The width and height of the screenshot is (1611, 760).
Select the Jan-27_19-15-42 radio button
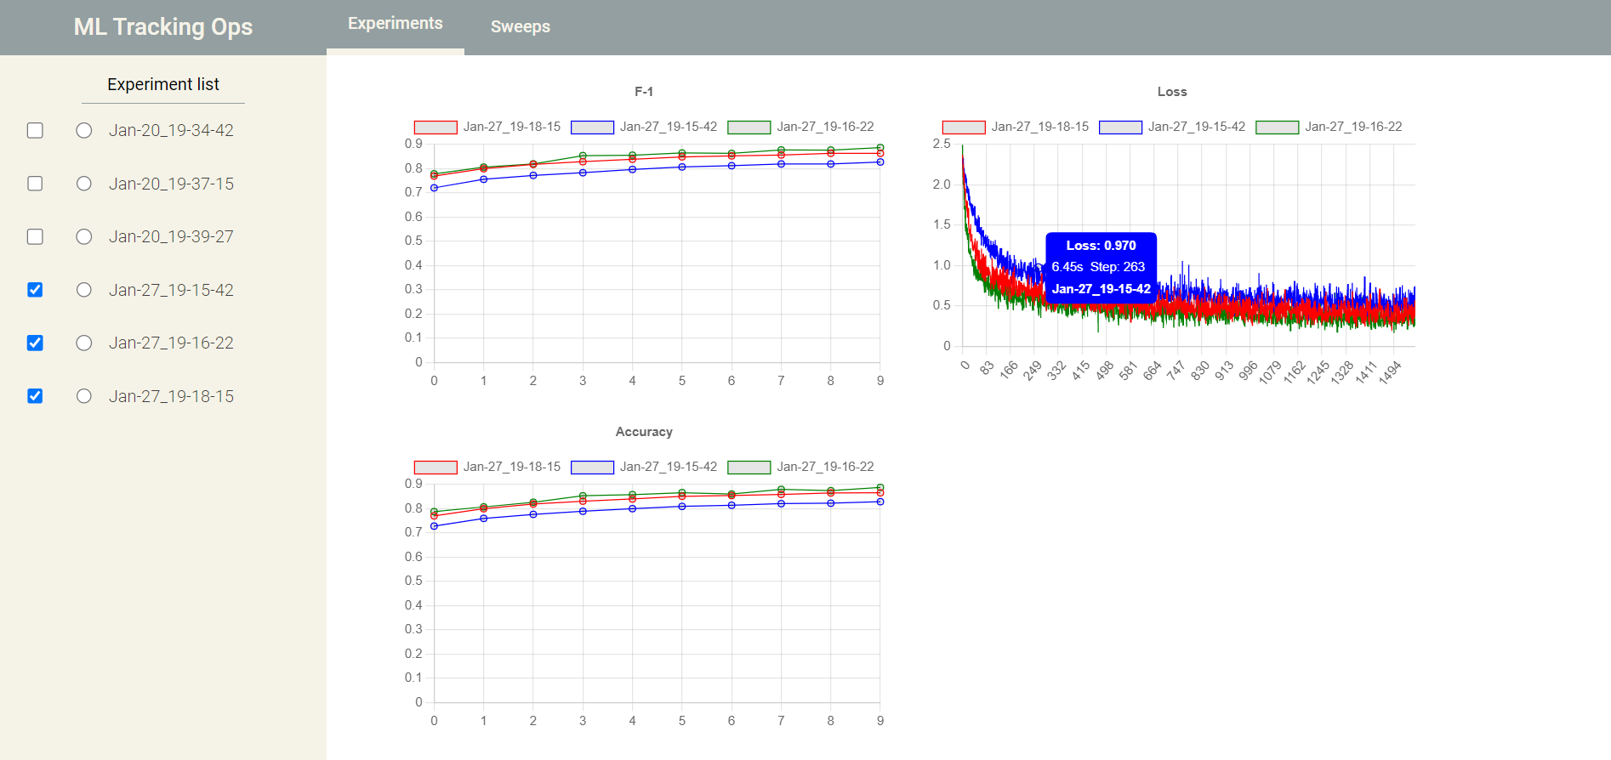click(84, 290)
